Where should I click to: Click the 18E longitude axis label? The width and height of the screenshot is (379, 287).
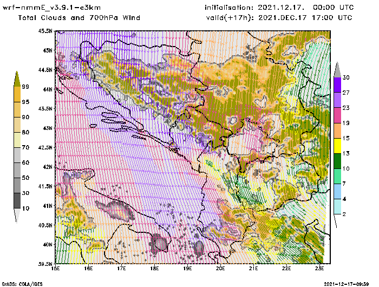(x=154, y=269)
